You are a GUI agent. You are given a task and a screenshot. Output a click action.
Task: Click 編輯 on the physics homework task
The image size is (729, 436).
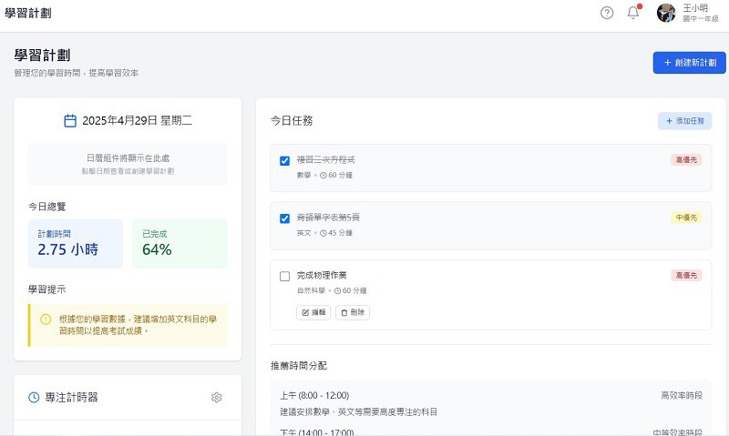point(313,312)
